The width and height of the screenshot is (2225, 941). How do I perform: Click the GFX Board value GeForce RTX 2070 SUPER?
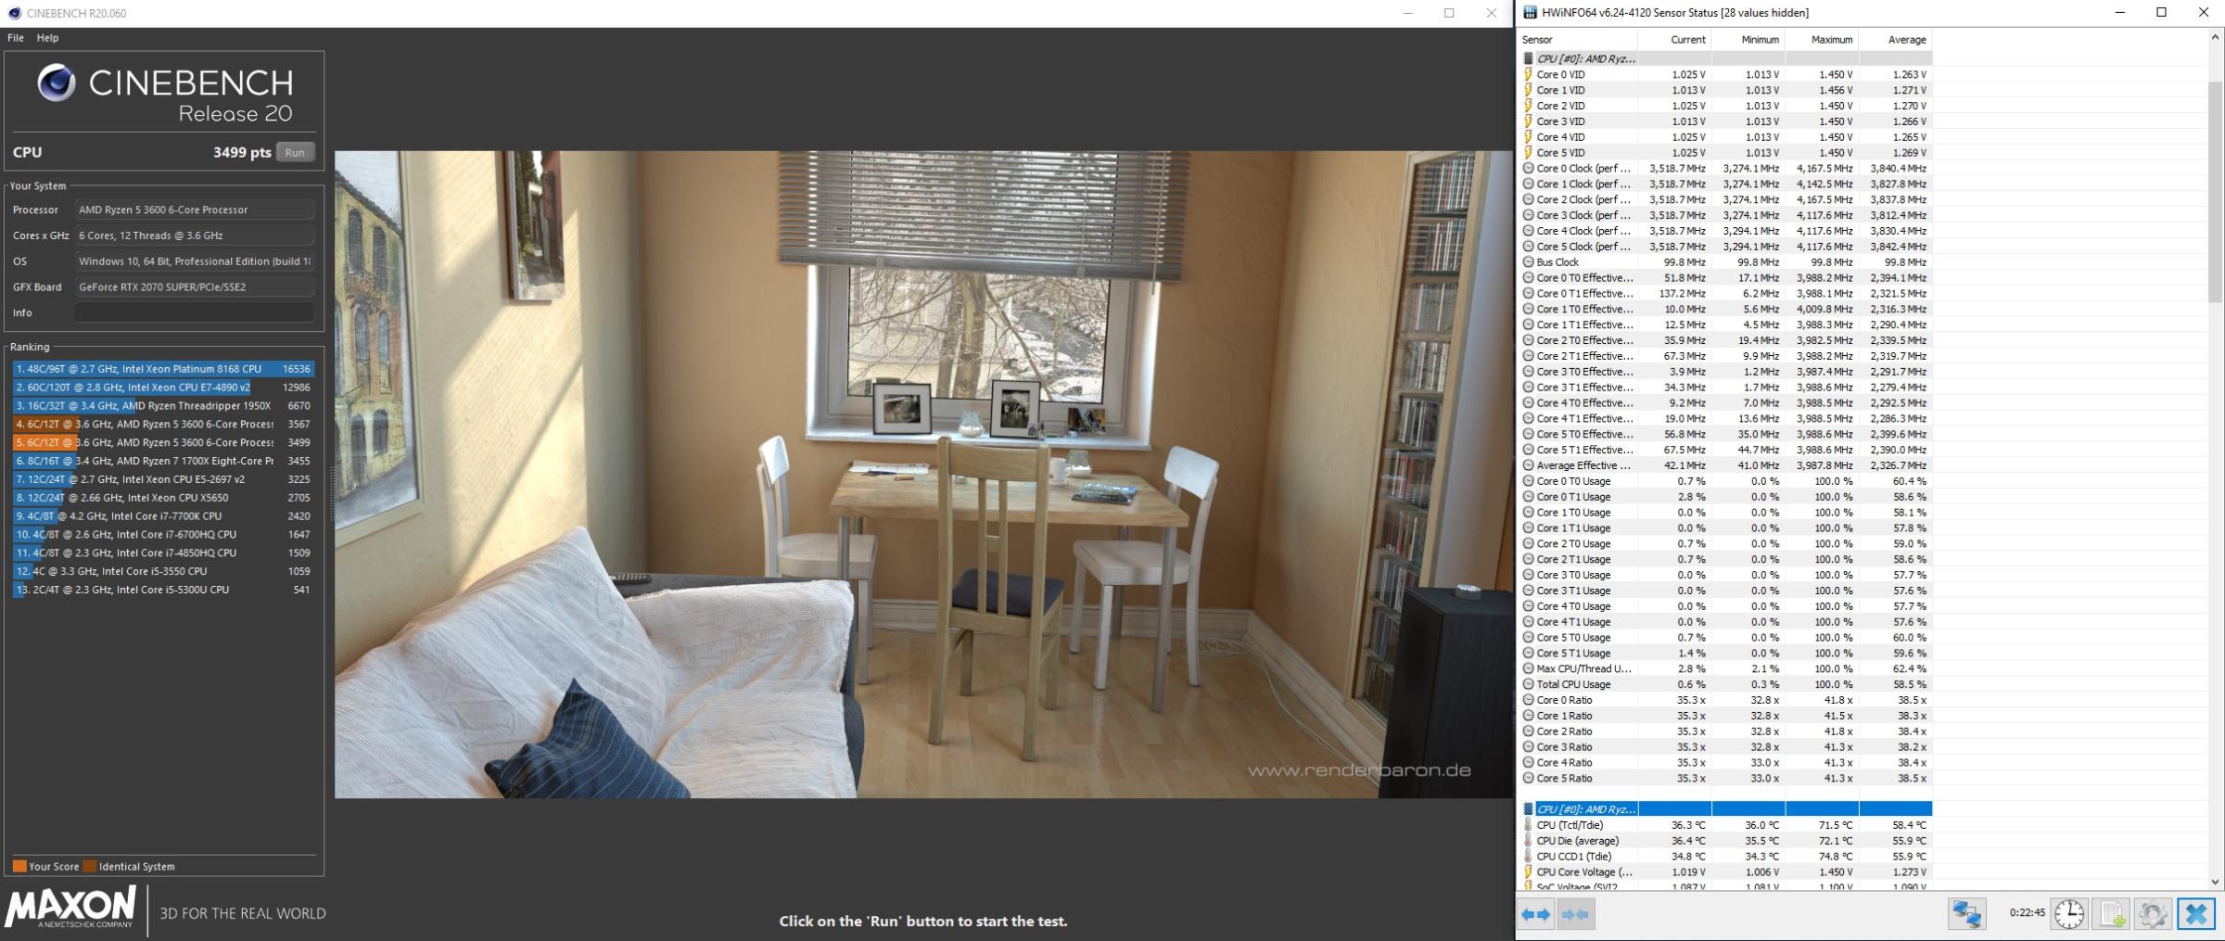point(194,287)
